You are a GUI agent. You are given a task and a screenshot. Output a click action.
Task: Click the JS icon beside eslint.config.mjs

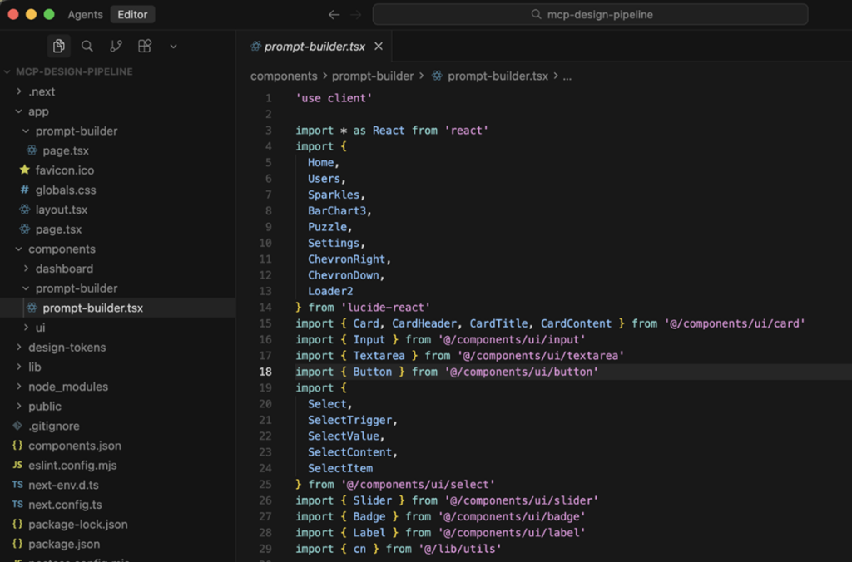17,465
